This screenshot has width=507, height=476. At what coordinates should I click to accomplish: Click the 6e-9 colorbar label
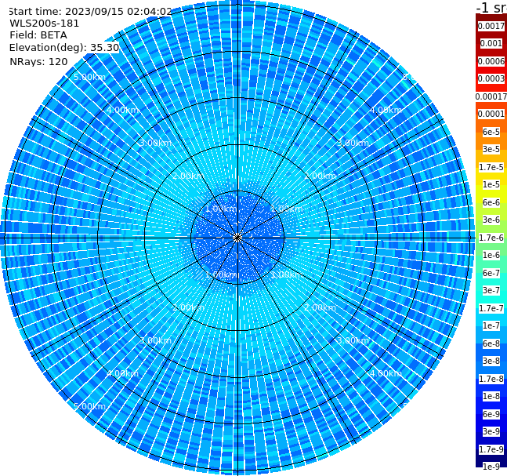tap(491, 414)
